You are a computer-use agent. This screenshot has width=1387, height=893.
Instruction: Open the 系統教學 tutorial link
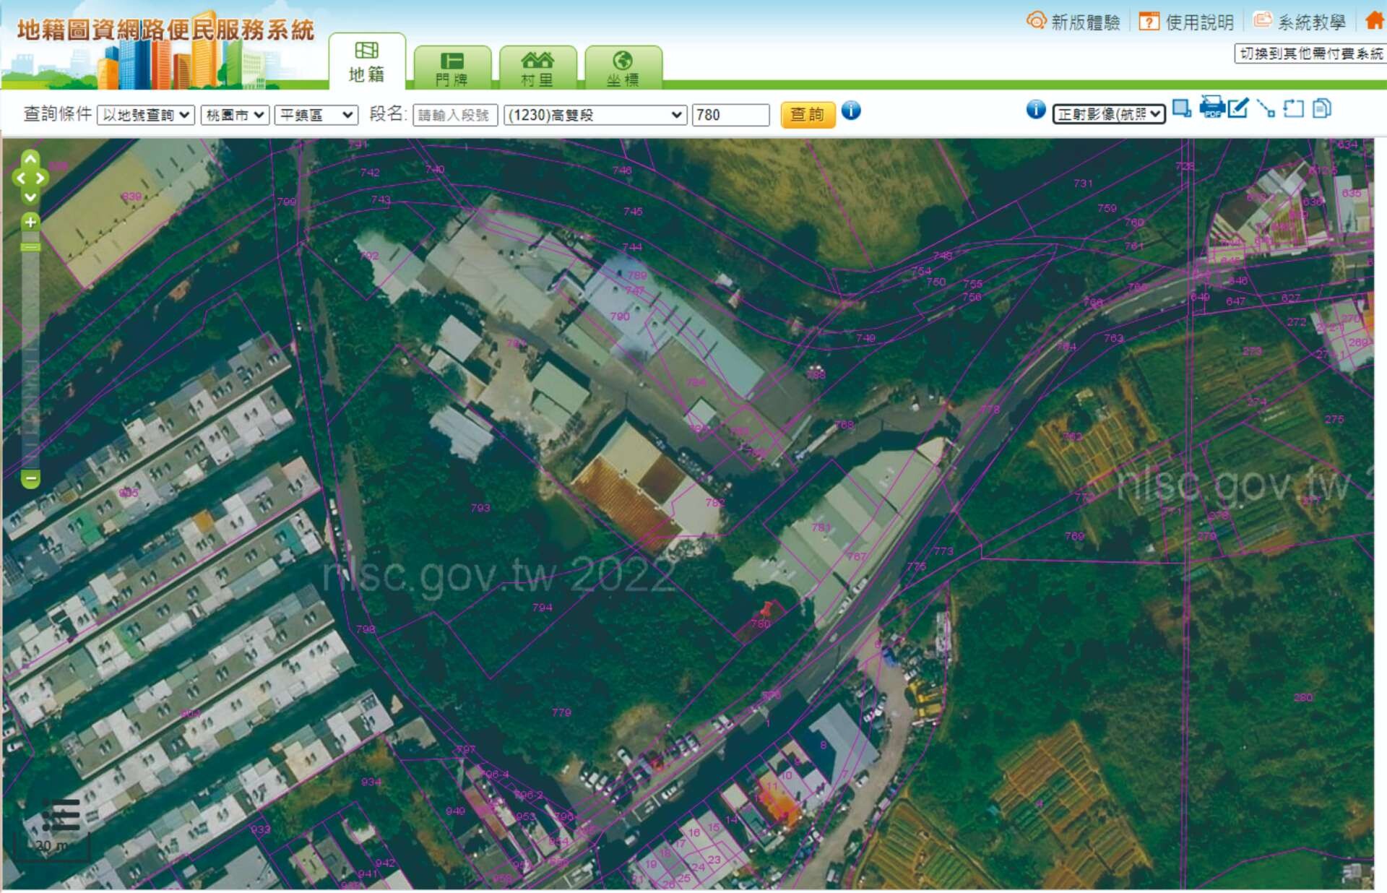point(1300,22)
